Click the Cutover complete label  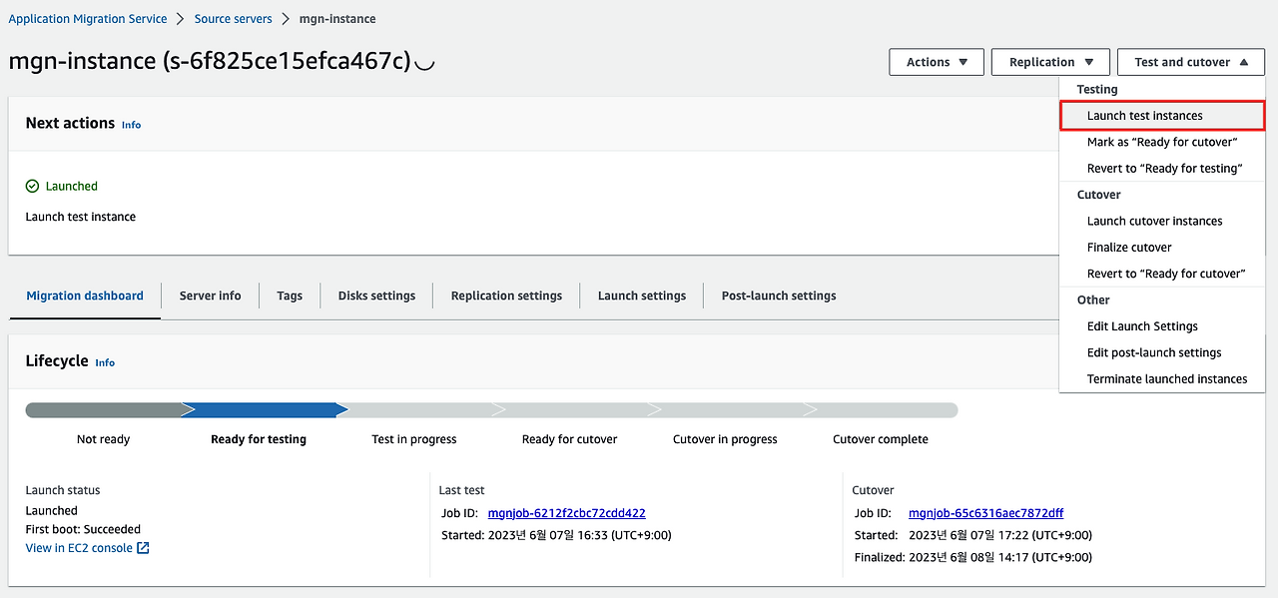pyautogui.click(x=881, y=439)
